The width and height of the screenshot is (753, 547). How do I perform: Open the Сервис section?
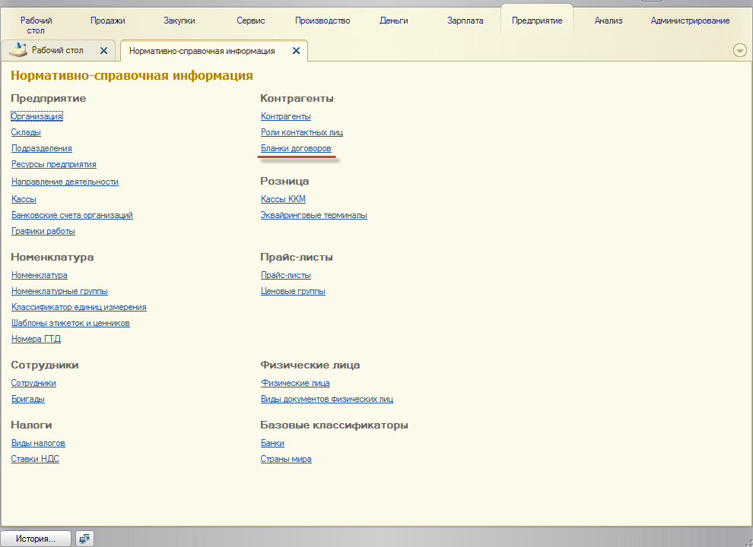tap(251, 21)
